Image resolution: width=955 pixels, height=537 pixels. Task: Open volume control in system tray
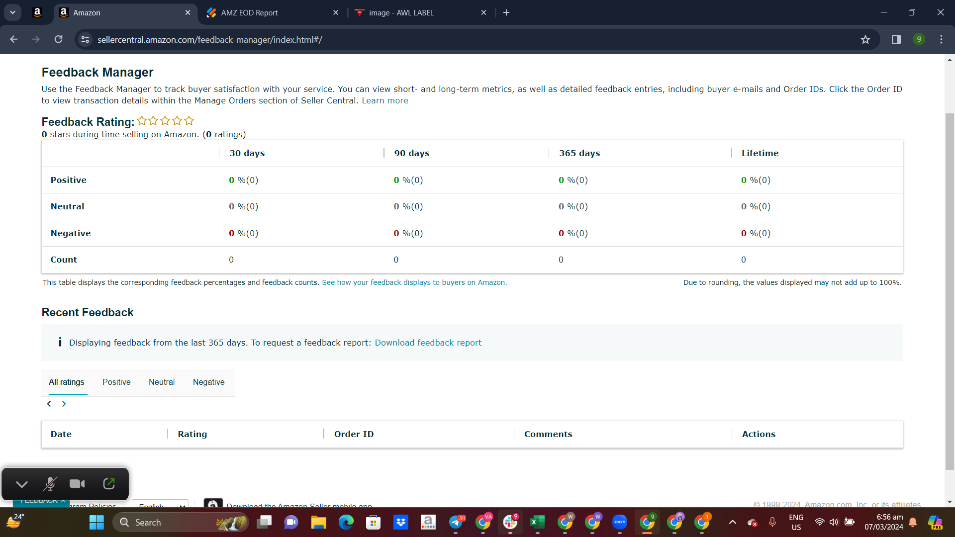(834, 522)
